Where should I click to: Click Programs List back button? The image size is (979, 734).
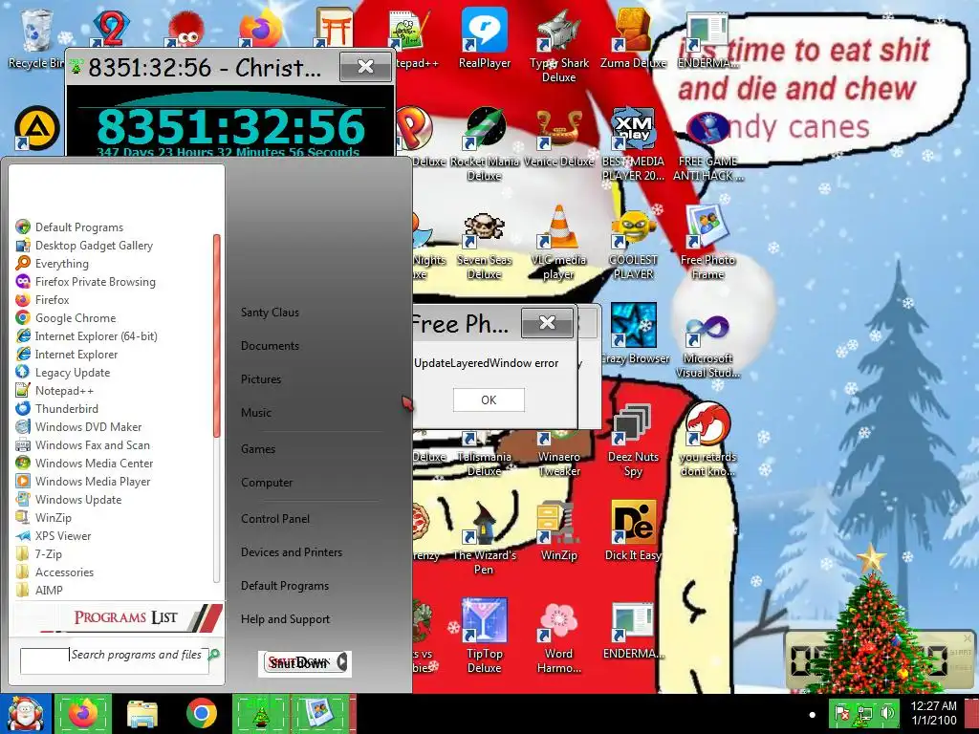[x=119, y=617]
